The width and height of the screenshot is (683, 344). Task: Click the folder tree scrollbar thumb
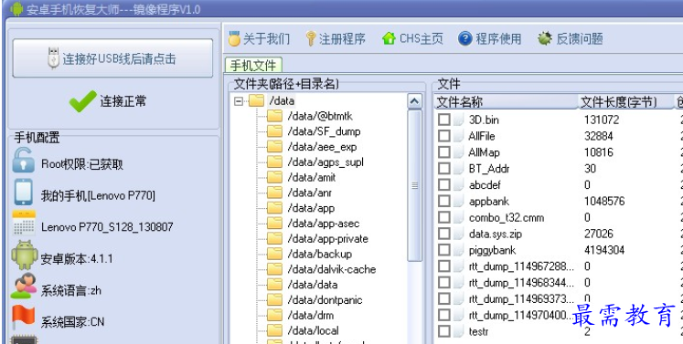415,185
